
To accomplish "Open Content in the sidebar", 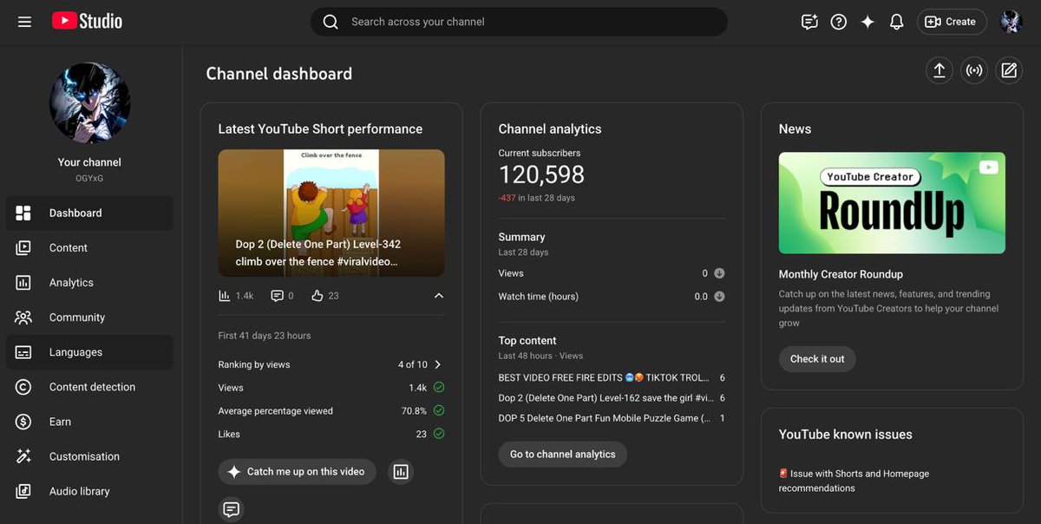I will 89,247.
